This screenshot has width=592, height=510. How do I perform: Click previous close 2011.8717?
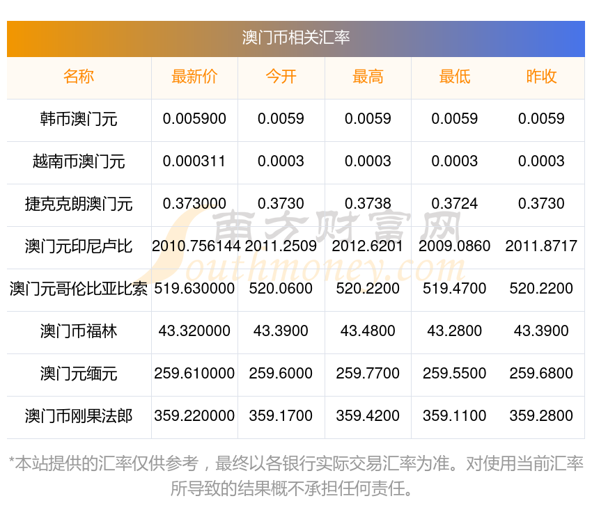[x=541, y=246]
